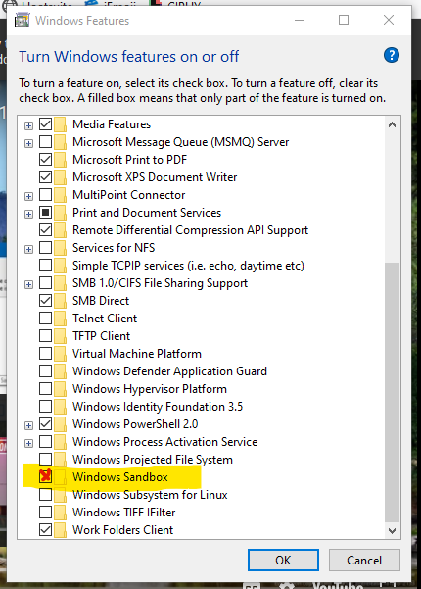Uncheck Microsoft Print to PDF
The image size is (421, 589).
tap(45, 160)
